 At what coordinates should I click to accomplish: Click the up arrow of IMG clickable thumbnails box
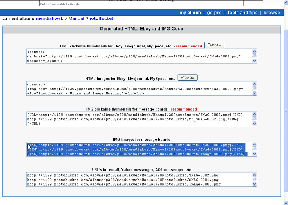[255, 114]
